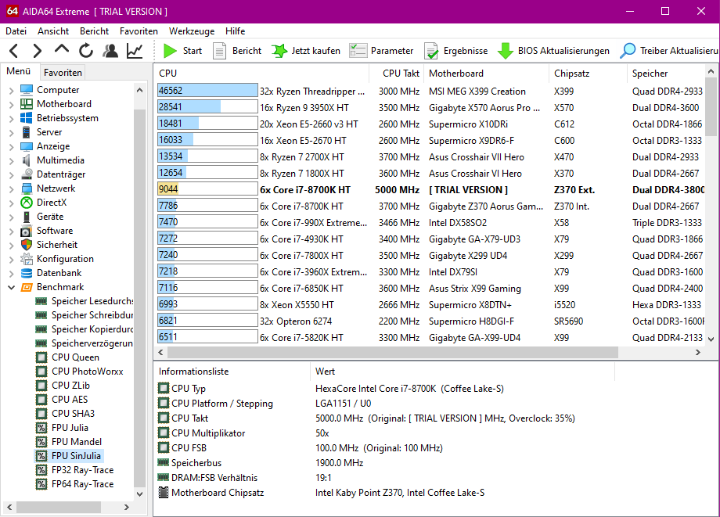Viewport: 720px width, 517px height.
Task: Go forward with the right arrow icon
Action: 38,51
